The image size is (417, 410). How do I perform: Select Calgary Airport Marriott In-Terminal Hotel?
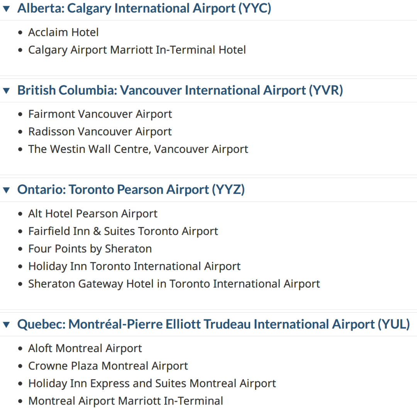137,50
